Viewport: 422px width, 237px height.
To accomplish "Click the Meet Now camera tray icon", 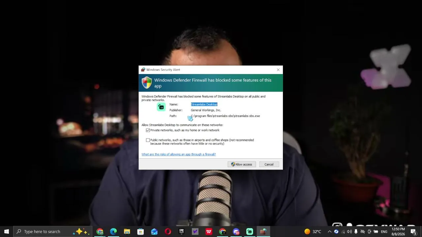I will [369, 232].
